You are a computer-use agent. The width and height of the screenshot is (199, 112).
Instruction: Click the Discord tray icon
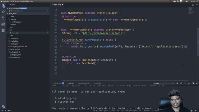174,1
